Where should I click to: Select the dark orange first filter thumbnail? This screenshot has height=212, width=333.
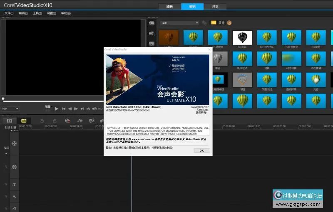pos(169,38)
